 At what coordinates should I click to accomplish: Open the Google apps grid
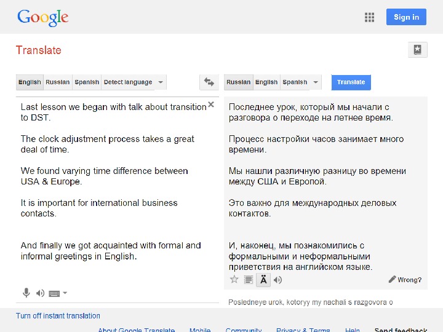(370, 17)
